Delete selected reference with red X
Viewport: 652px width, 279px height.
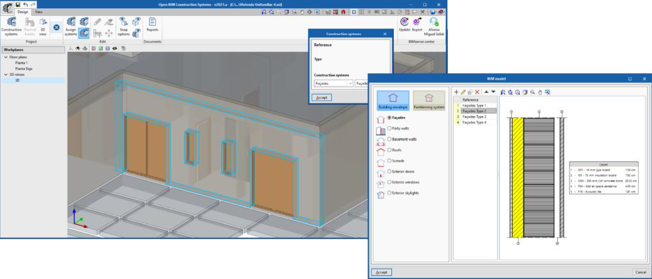coord(477,92)
